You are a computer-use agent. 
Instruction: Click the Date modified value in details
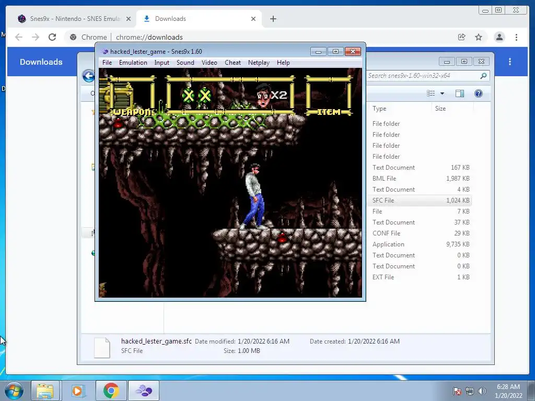pyautogui.click(x=263, y=341)
